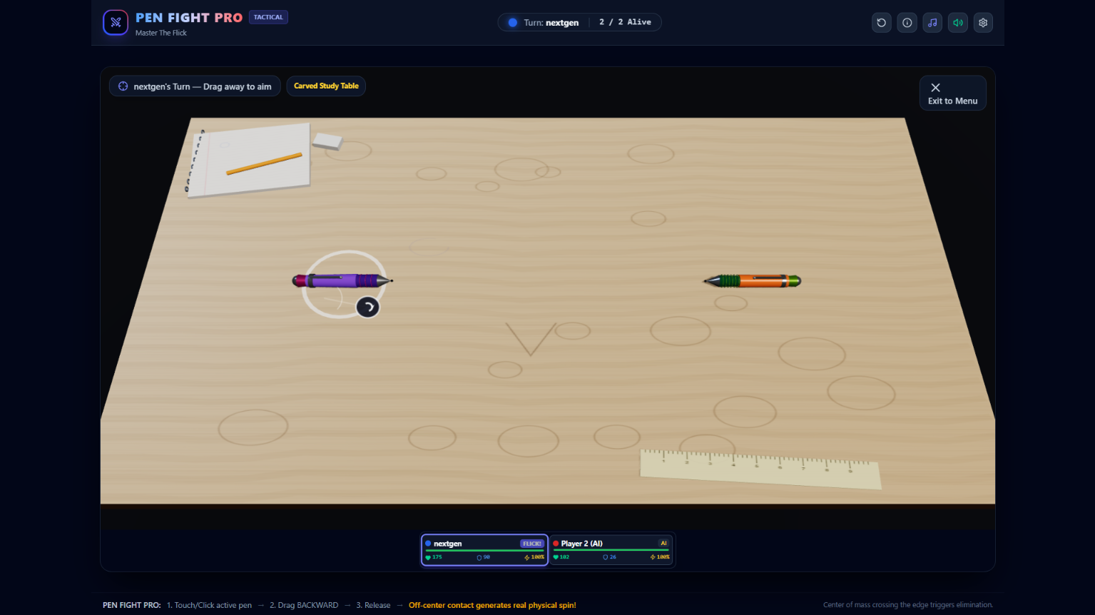Image resolution: width=1095 pixels, height=615 pixels.
Task: Click the FLICK! badge on nextgen card
Action: [532, 544]
